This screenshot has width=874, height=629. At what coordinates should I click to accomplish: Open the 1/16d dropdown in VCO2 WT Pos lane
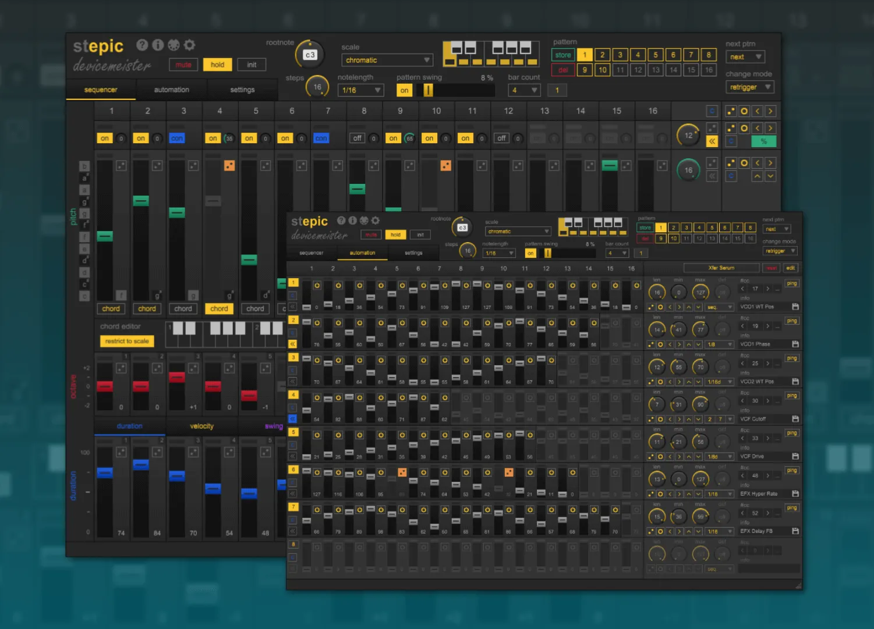pyautogui.click(x=719, y=382)
